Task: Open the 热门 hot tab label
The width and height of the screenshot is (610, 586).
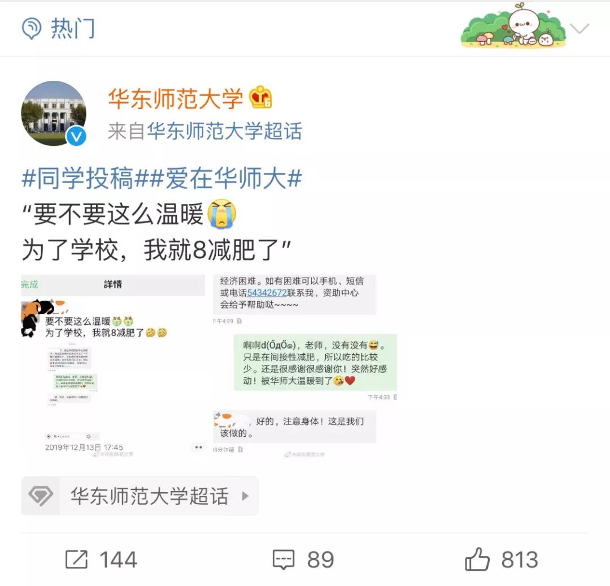Action: pos(73,28)
